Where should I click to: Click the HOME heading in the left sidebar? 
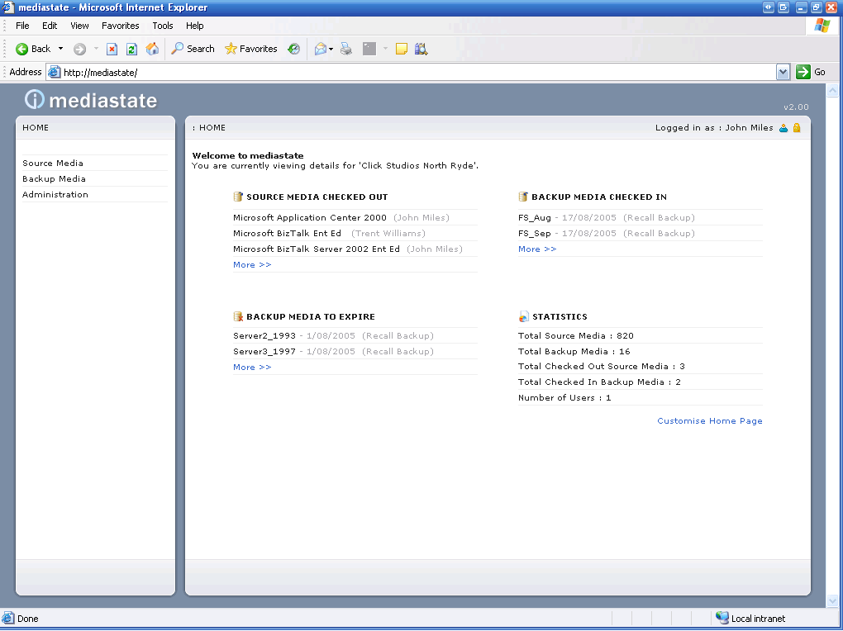(36, 127)
